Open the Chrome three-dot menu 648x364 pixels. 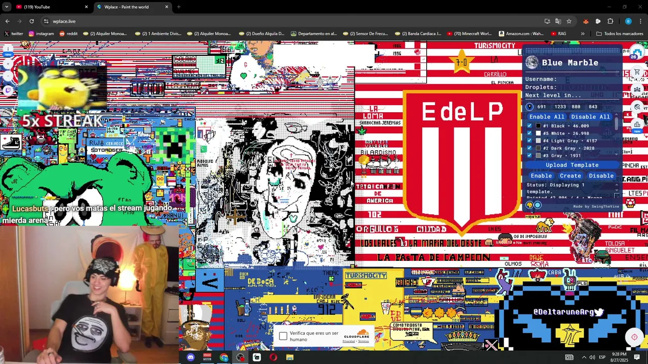tap(640, 21)
